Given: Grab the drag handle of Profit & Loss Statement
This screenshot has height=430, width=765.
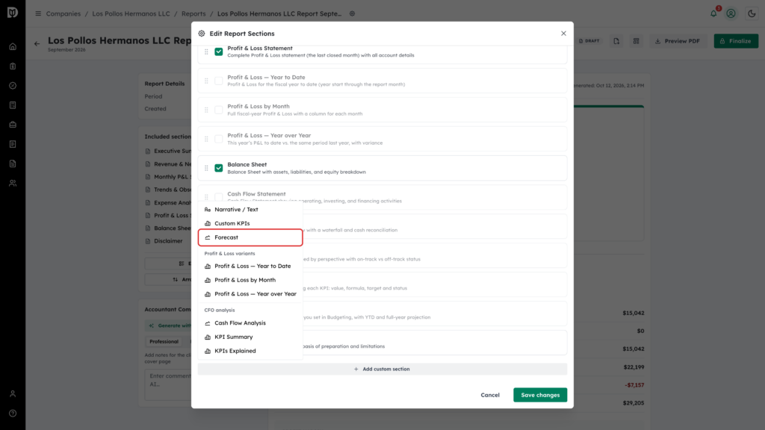Looking at the screenshot, I should point(206,52).
